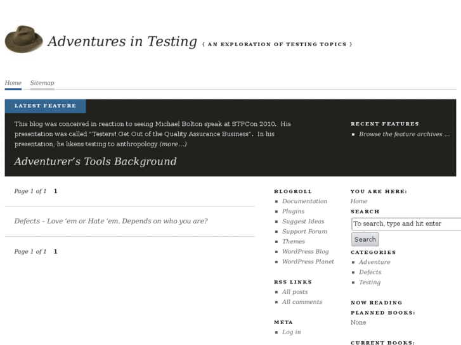Open the Sitemap navigation tab
The image size is (461, 345).
pyautogui.click(x=42, y=83)
